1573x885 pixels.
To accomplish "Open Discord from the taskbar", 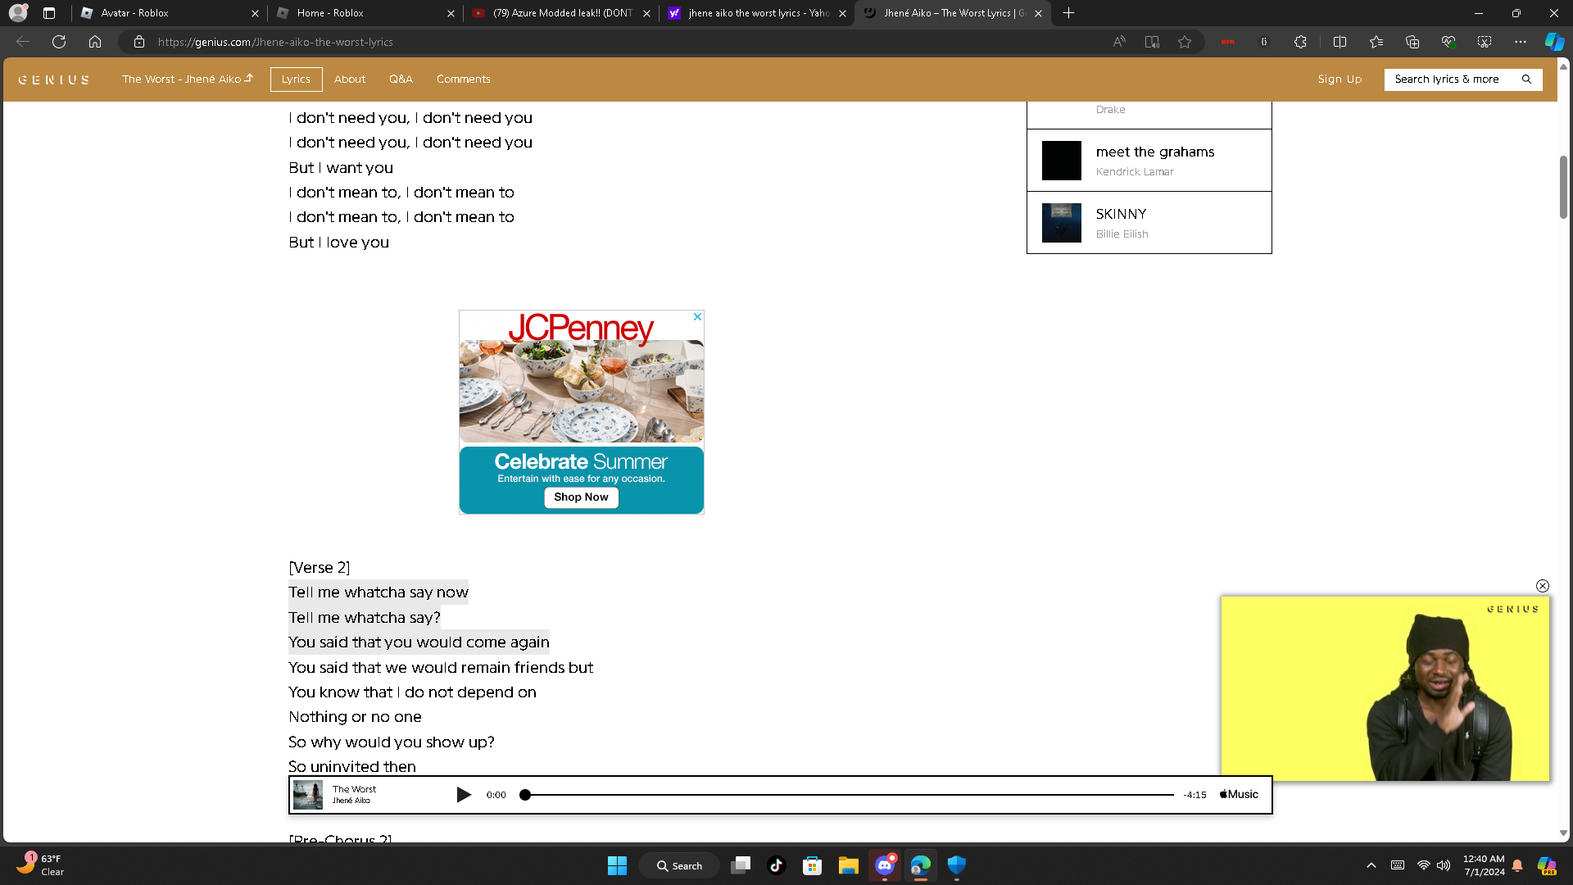I will (x=885, y=865).
